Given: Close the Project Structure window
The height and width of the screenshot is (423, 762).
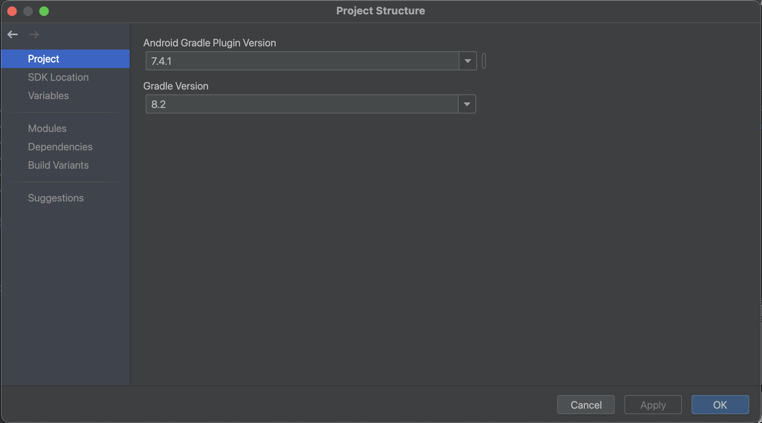Looking at the screenshot, I should click(x=12, y=11).
